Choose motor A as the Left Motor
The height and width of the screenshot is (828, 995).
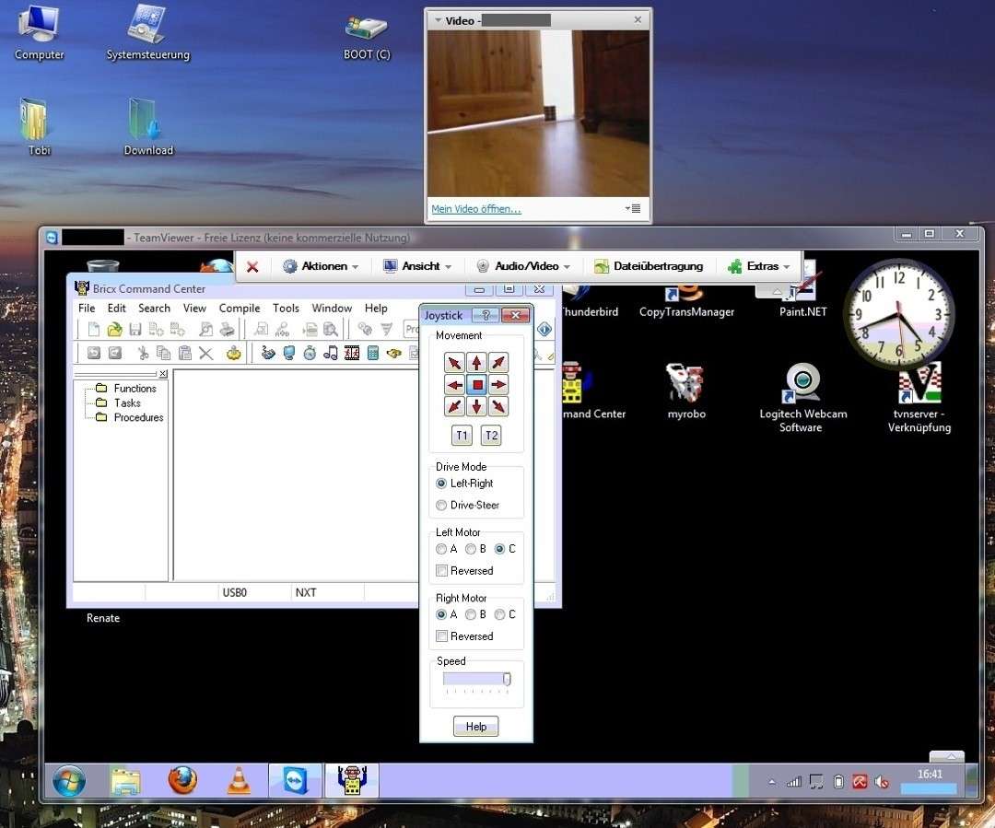click(x=441, y=549)
